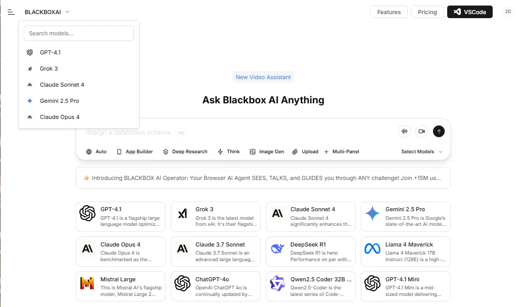Viewport: 523px width, 307px height.
Task: Open the BLACKBOX AI Operator announcement banner
Action: [263, 178]
